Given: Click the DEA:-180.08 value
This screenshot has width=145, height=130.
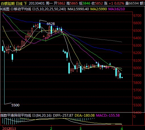Looking at the screenshot, I should pyautogui.click(x=85, y=115).
